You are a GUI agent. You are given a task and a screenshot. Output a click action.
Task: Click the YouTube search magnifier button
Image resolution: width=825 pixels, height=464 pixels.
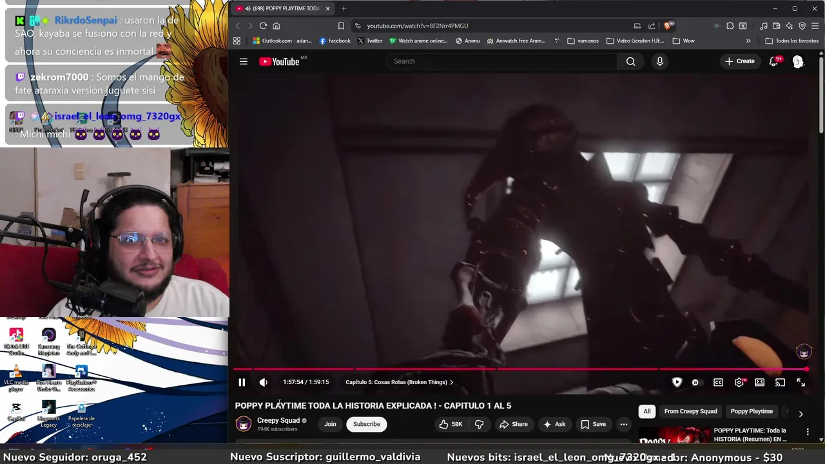click(630, 61)
